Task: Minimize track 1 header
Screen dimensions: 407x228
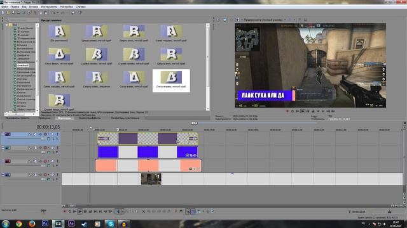Action: point(3,134)
